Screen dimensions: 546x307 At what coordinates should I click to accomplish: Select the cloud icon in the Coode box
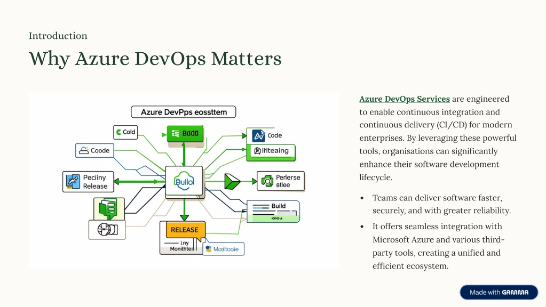point(84,151)
